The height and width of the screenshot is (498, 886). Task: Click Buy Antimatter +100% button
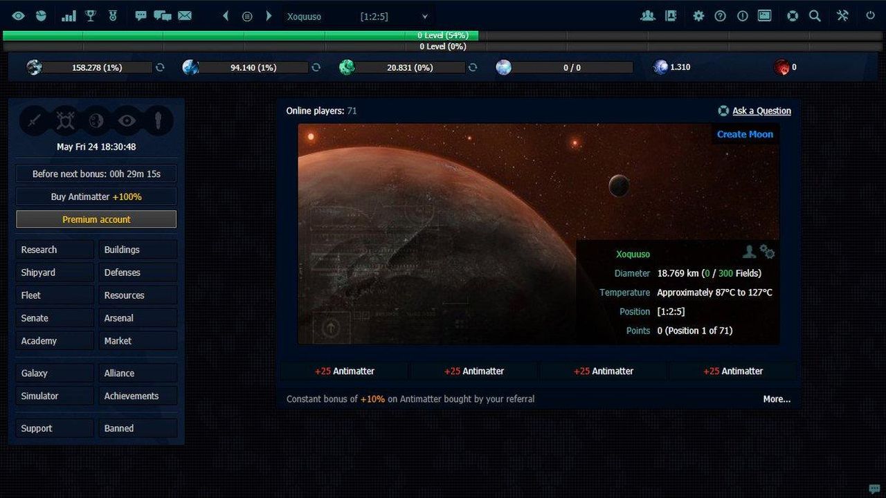click(x=96, y=196)
